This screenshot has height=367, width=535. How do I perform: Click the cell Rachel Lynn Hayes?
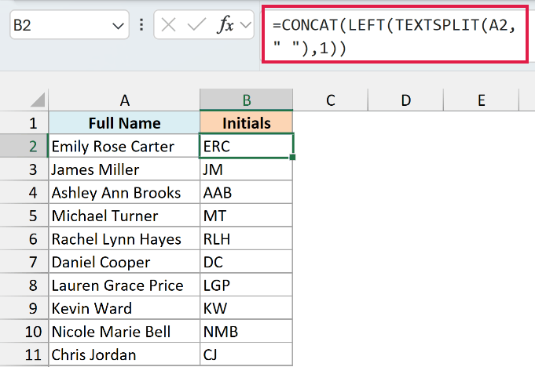[x=124, y=238]
